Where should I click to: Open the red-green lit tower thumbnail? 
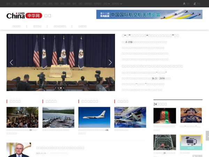click(165, 115)
